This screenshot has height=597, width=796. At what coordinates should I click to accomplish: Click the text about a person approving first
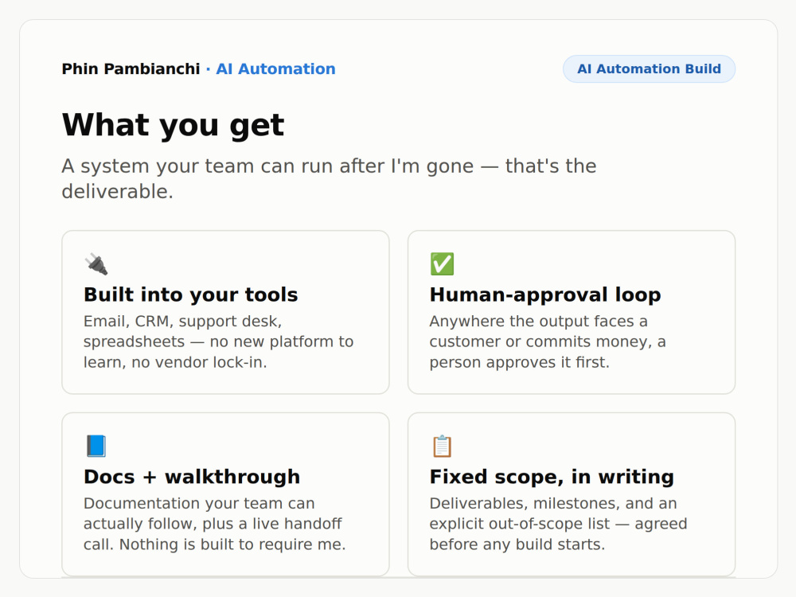pos(548,341)
